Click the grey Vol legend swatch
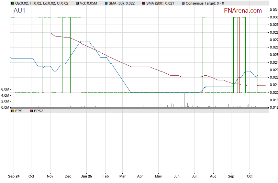Viewport: 278px width, 183px height. tap(77, 3)
